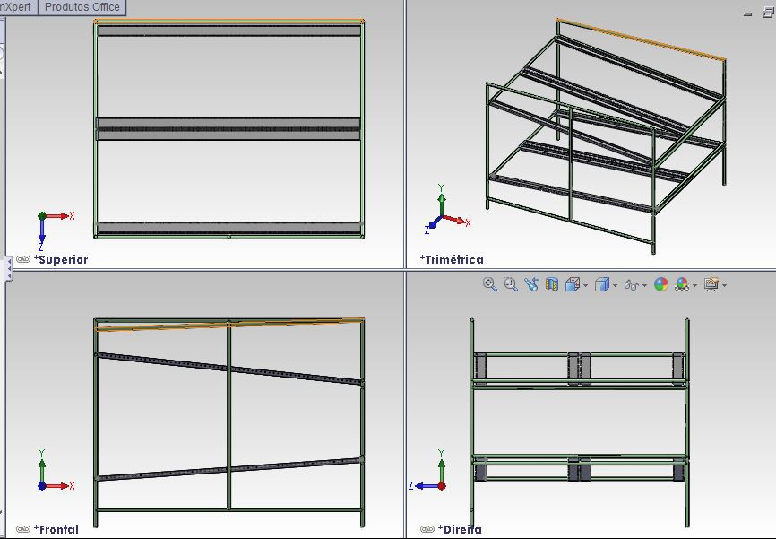Toggle the Section View tool

tap(550, 283)
